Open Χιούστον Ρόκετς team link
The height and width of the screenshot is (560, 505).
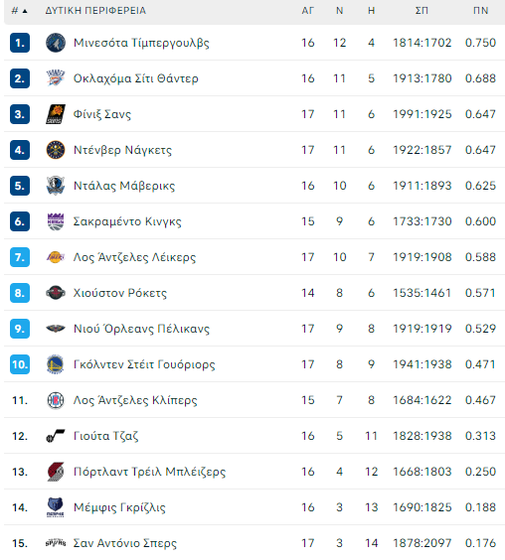point(120,293)
